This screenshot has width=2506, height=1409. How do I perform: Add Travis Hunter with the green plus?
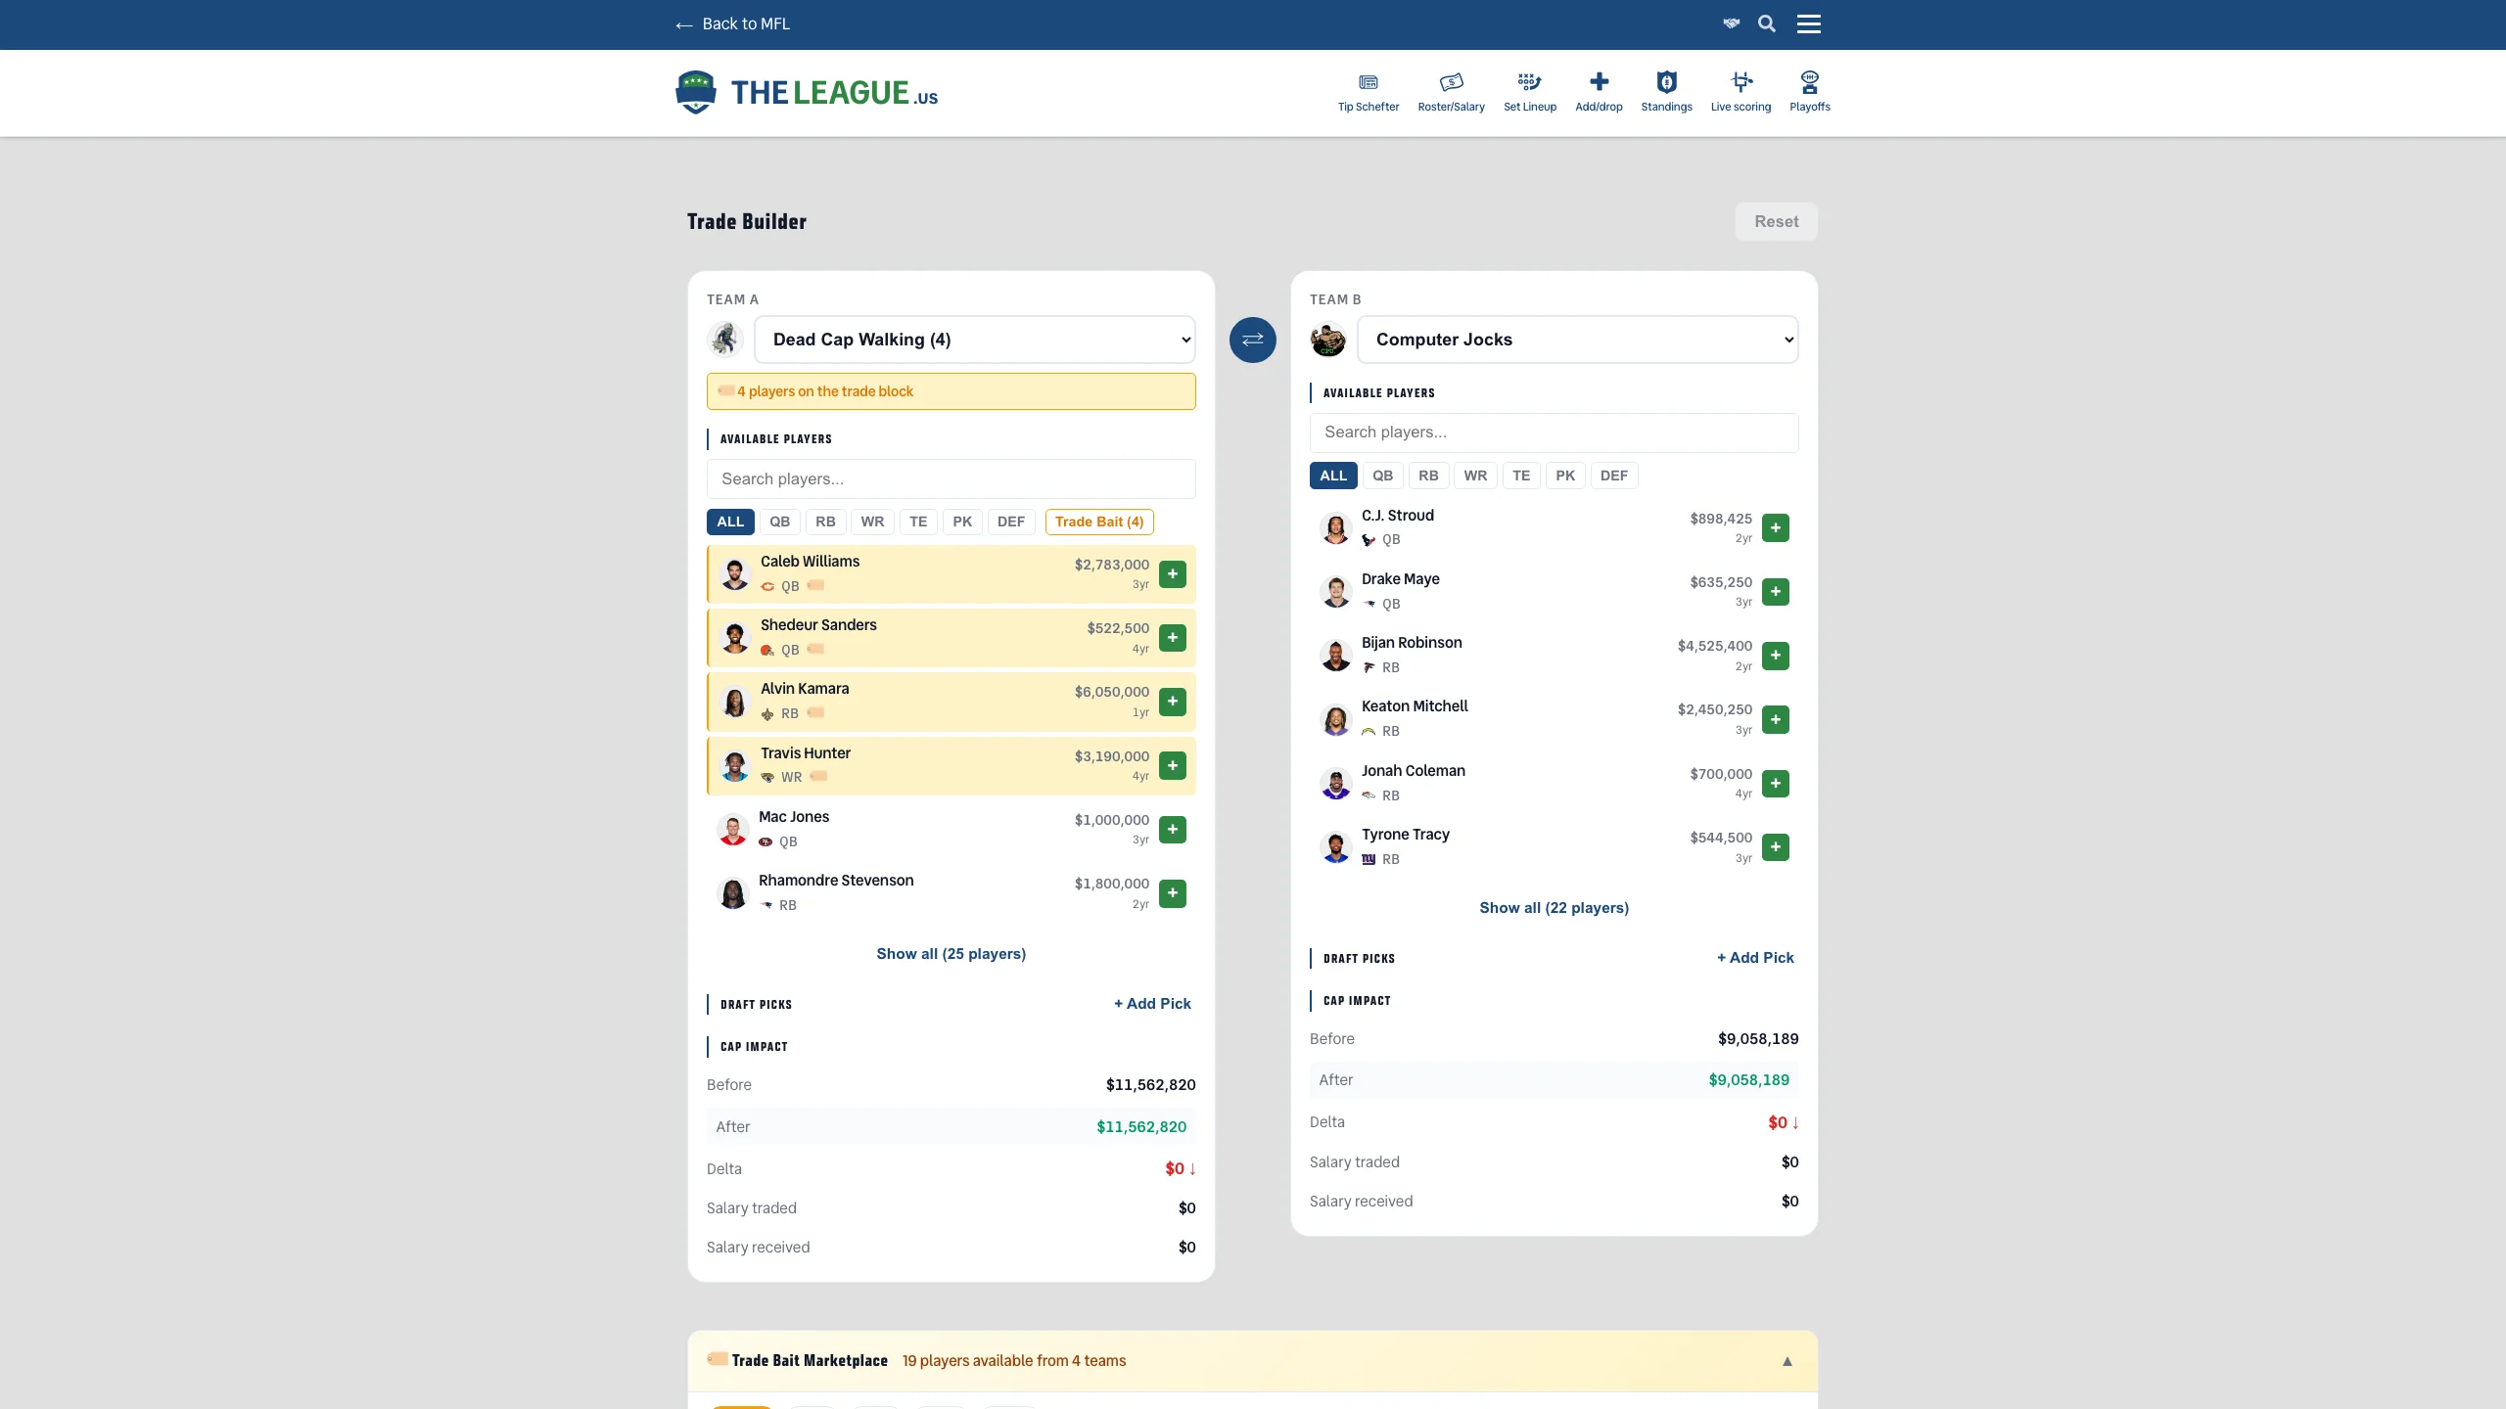click(1172, 765)
